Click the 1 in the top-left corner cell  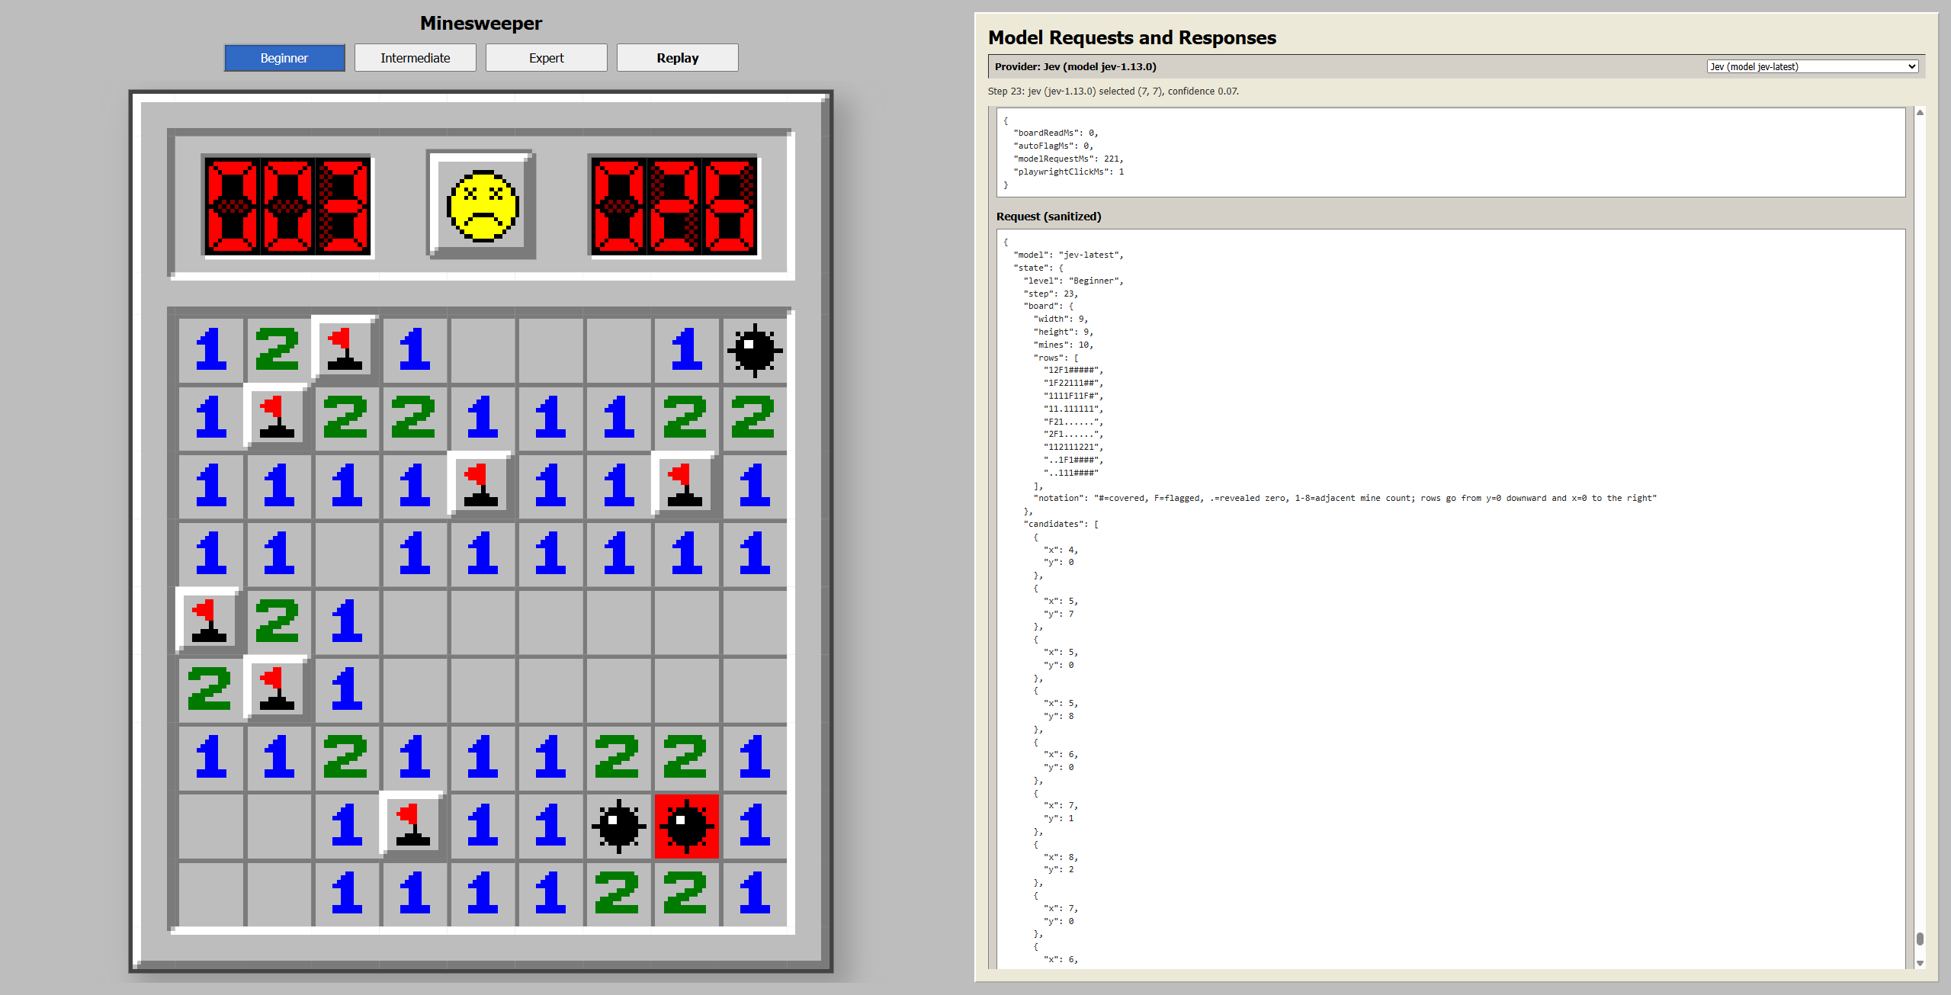click(x=210, y=350)
